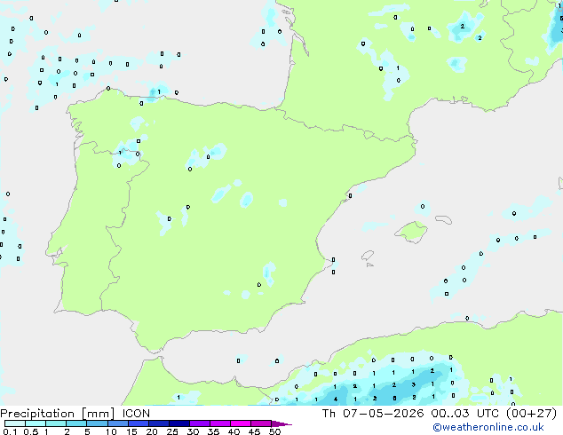Click the '4' precipitation value on the map
The height and width of the screenshot is (435, 563).
pos(336,399)
